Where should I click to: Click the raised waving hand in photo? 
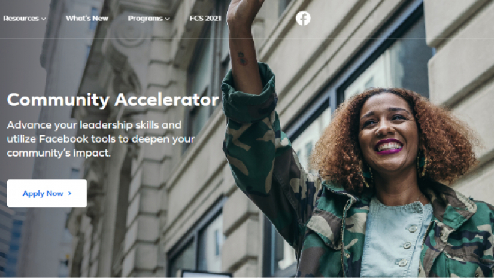point(245,12)
